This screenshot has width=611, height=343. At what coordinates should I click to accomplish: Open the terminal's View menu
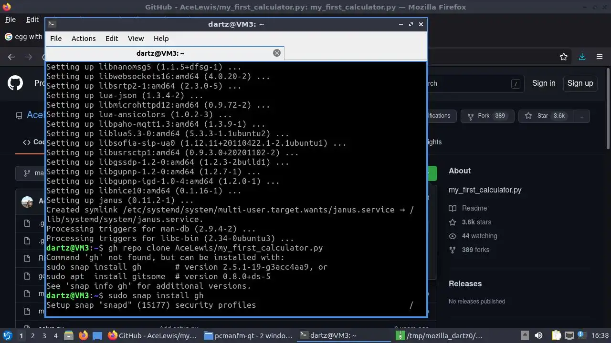coord(136,39)
